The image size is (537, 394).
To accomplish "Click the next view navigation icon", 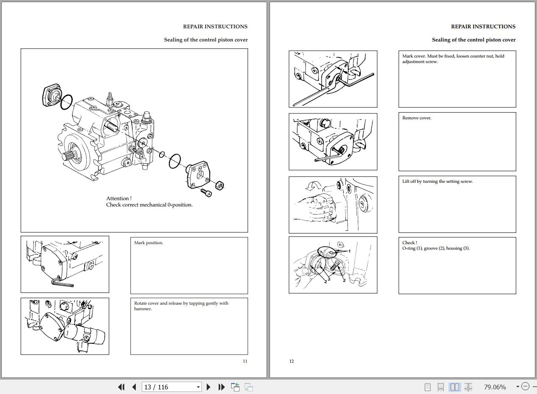I will coord(249,387).
